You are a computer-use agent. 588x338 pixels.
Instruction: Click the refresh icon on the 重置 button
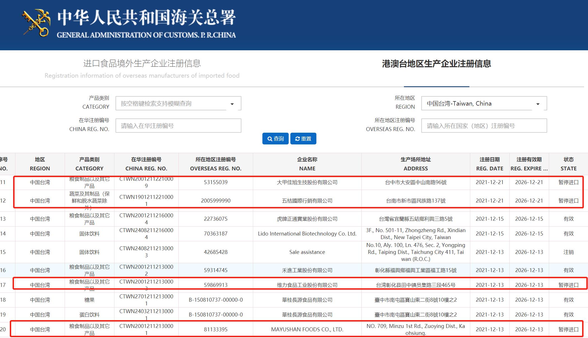(x=297, y=139)
